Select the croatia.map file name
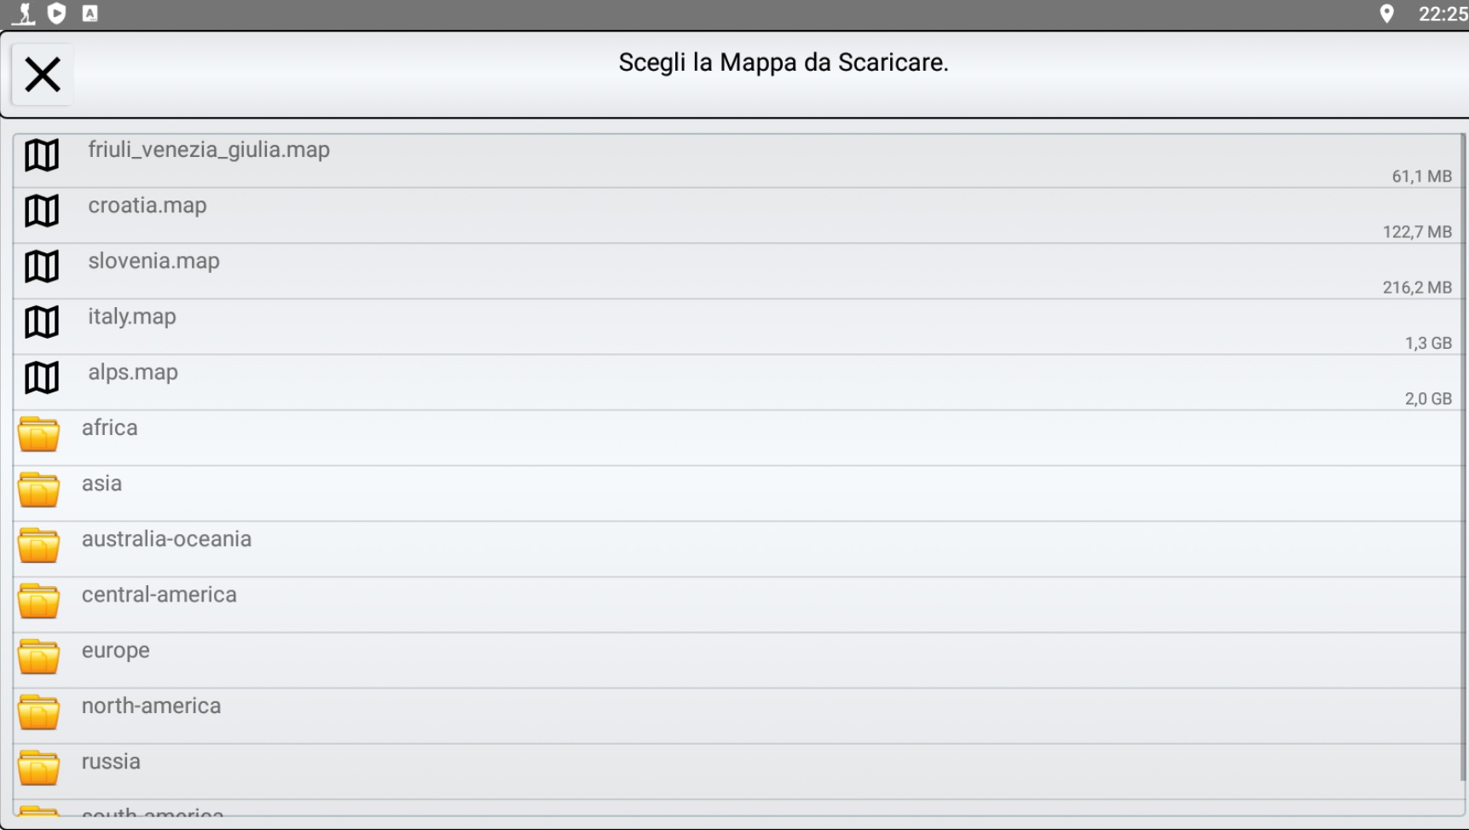 click(147, 206)
